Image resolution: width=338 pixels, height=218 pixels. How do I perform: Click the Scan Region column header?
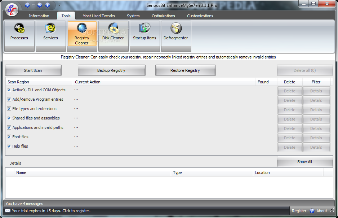click(x=39, y=82)
